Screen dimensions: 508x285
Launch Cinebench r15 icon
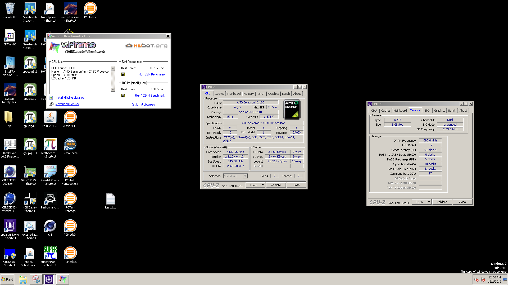50,228
